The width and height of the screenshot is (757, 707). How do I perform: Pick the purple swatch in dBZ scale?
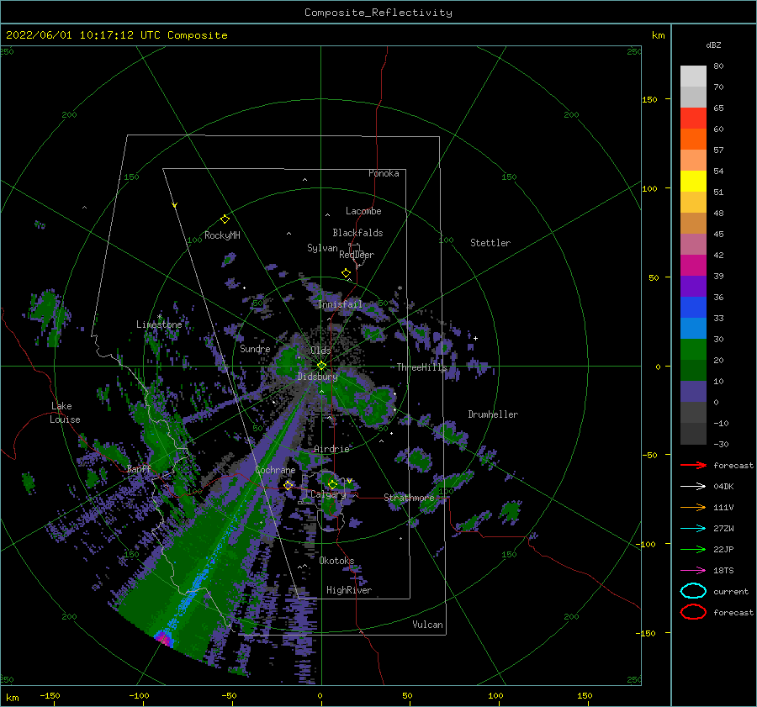[693, 286]
